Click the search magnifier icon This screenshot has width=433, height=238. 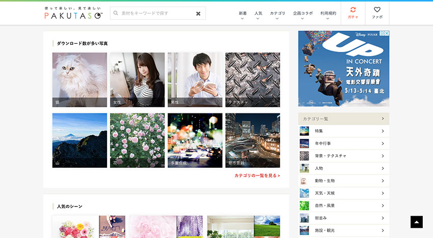pos(116,13)
